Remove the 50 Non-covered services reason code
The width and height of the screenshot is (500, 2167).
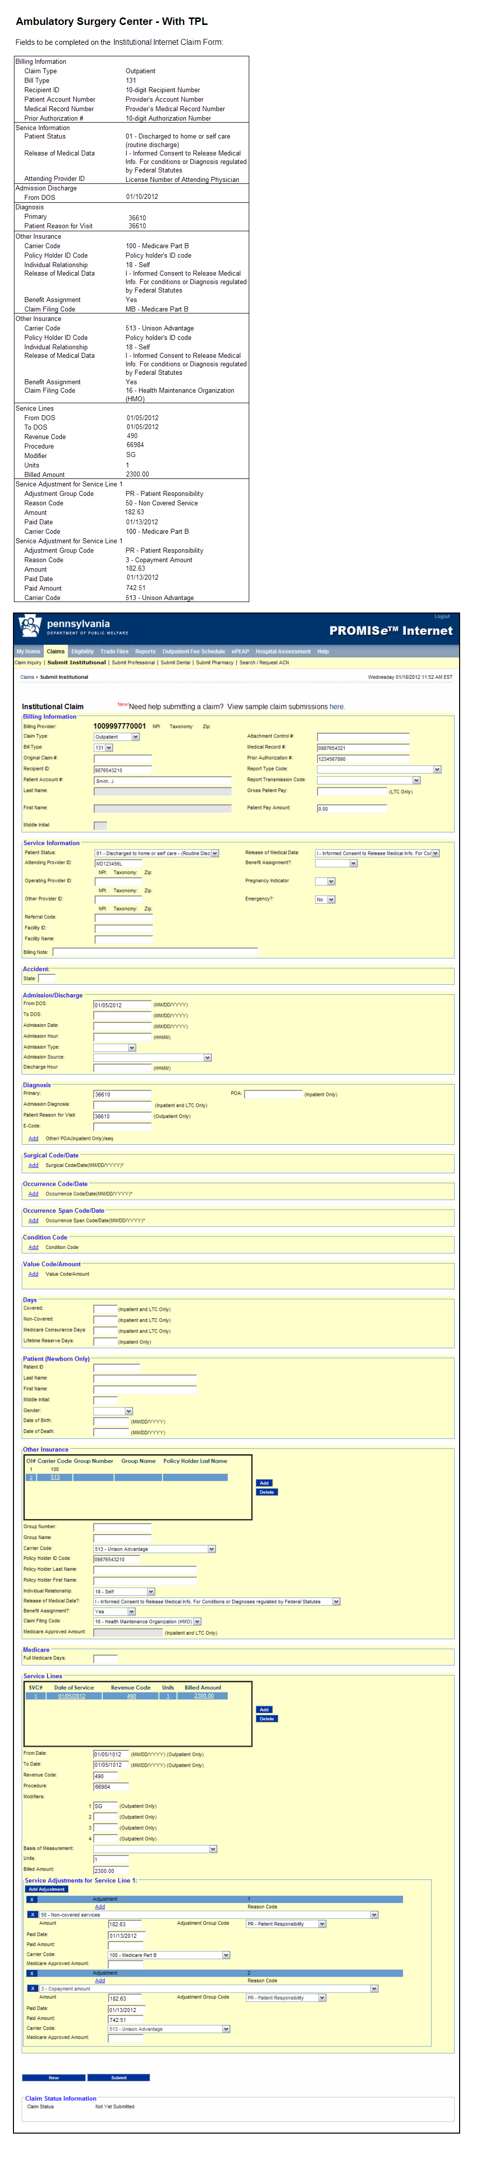click(32, 1914)
